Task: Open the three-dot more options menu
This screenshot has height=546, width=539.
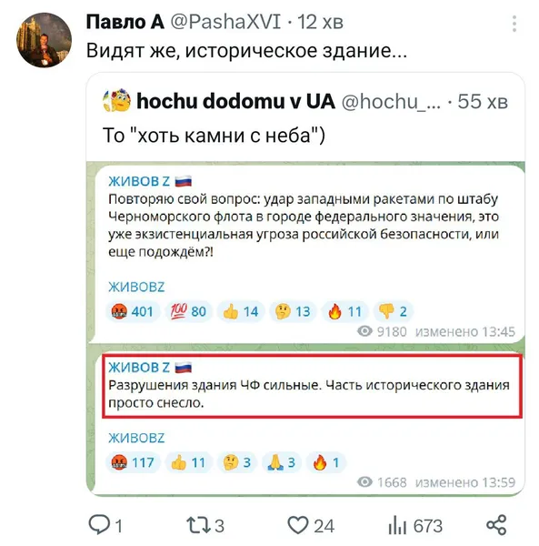Action: point(514,24)
